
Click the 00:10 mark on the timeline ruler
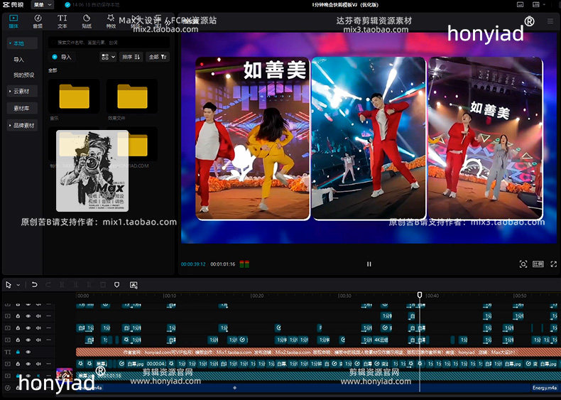170,296
